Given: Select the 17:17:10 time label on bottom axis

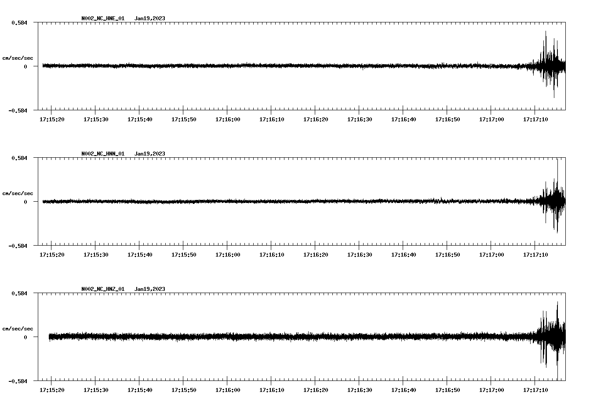Looking at the screenshot, I should 535,389.
